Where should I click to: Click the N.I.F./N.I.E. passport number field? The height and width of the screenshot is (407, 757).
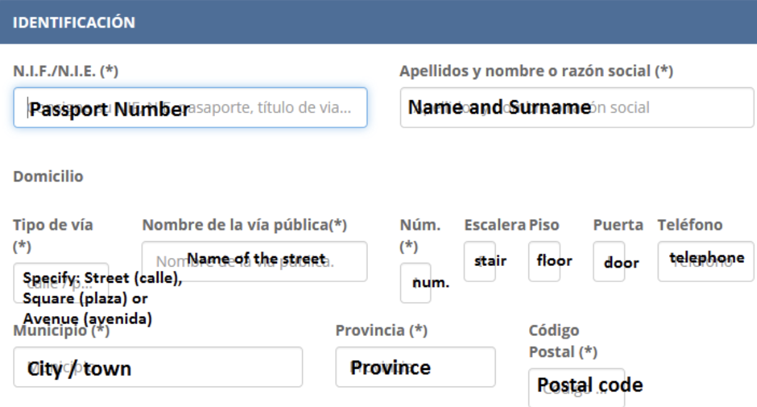[x=186, y=106]
